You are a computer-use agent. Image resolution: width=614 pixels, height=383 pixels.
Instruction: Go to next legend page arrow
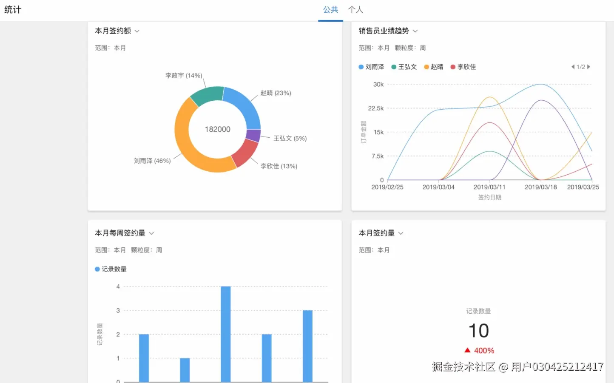click(x=589, y=67)
